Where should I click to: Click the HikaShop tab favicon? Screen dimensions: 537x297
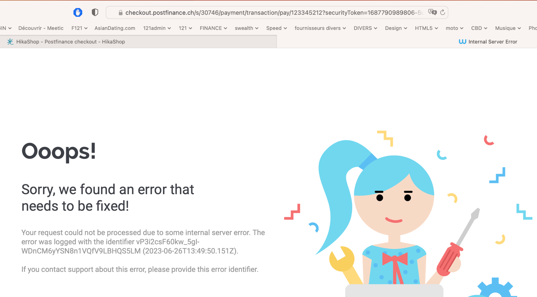(x=10, y=42)
